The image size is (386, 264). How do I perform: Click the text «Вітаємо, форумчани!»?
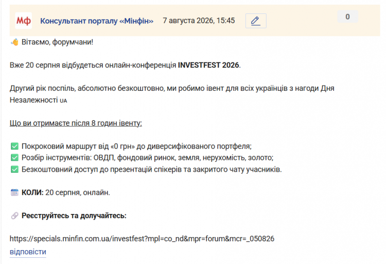point(57,42)
